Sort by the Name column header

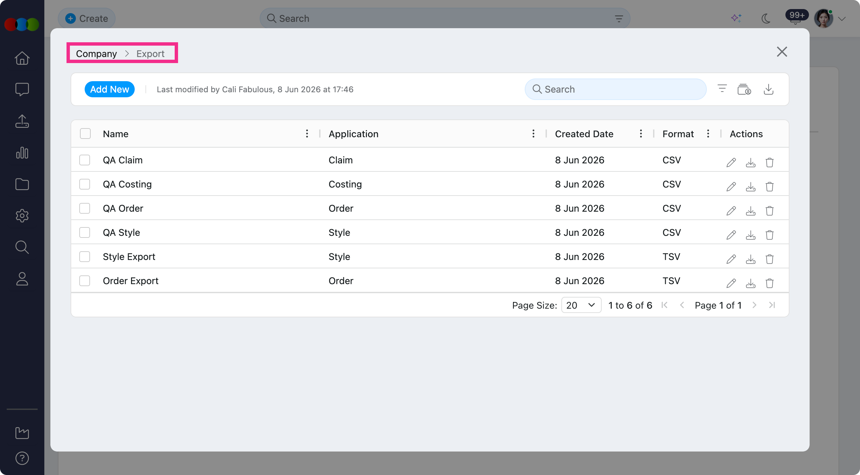[x=116, y=134]
